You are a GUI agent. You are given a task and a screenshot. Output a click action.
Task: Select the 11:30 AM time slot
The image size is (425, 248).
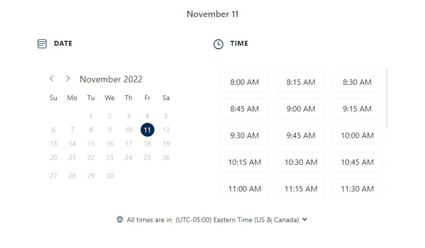tap(357, 189)
